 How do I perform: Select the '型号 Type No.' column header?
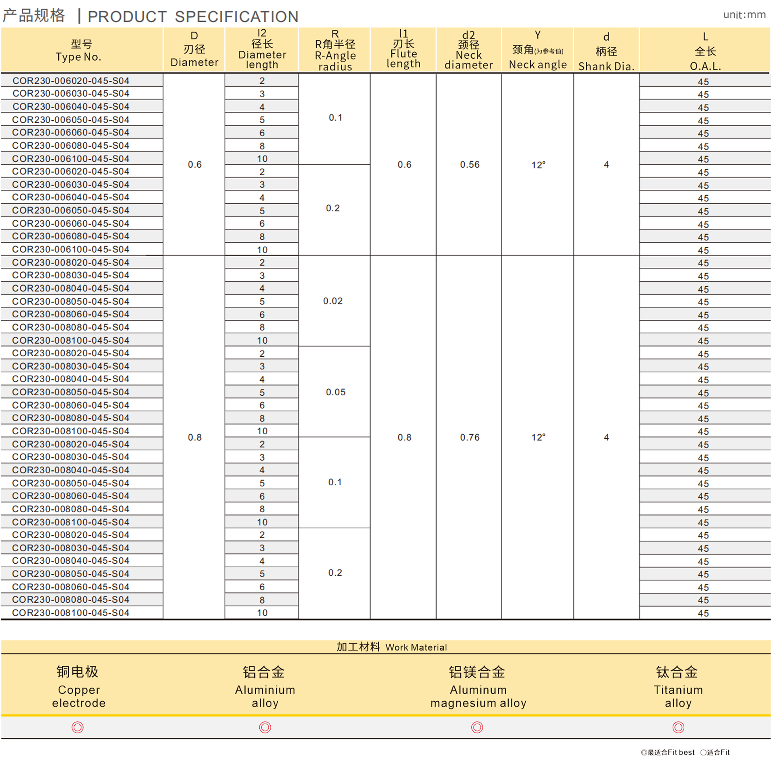82,50
